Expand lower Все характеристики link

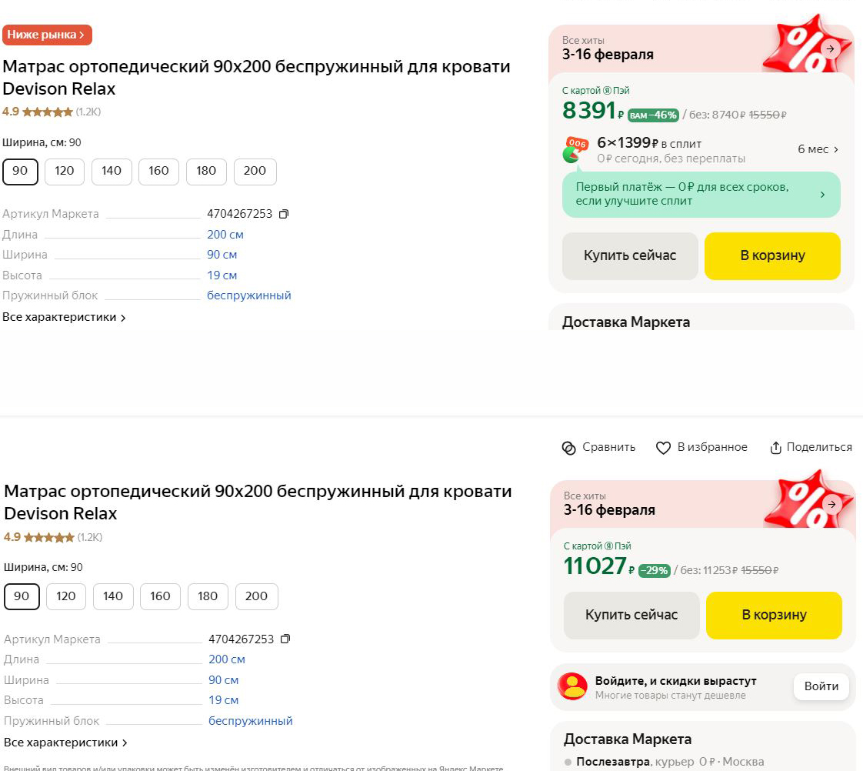coord(65,743)
